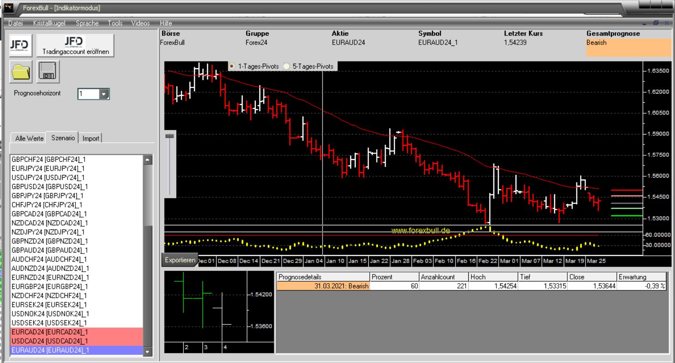Click the Close value 1,53644
675x363 pixels.
pos(592,286)
